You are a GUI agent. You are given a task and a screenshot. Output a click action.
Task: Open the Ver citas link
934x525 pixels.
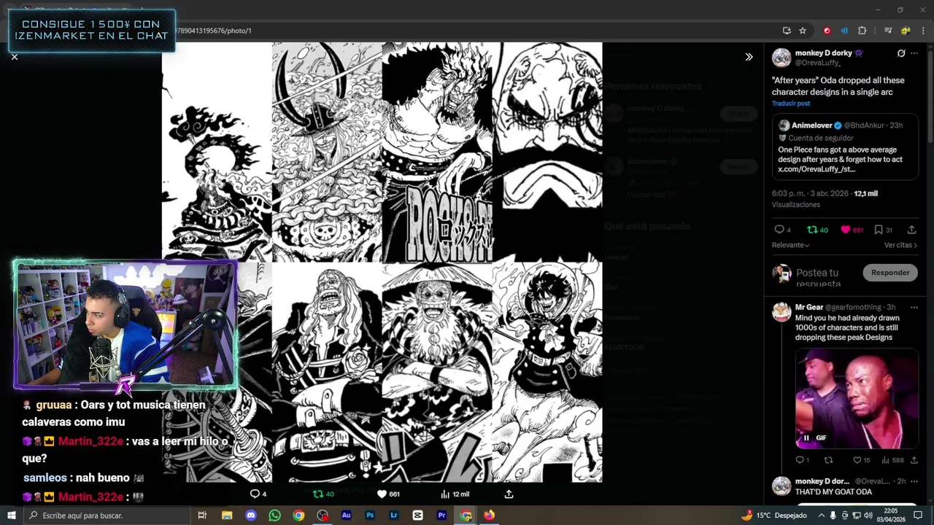point(900,245)
